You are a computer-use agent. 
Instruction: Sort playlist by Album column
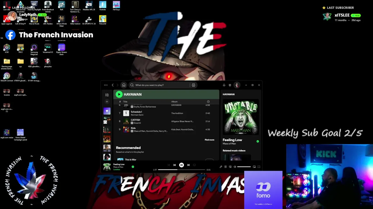coord(174,102)
